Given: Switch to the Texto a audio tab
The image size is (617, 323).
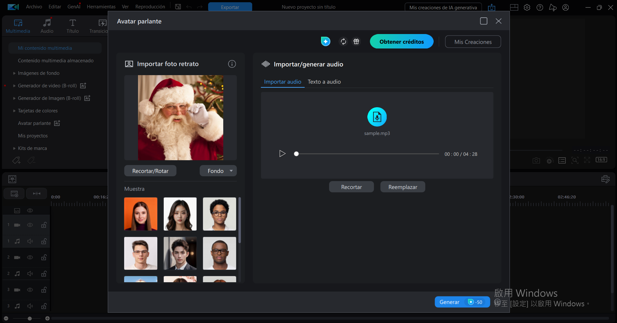Looking at the screenshot, I should [x=324, y=82].
